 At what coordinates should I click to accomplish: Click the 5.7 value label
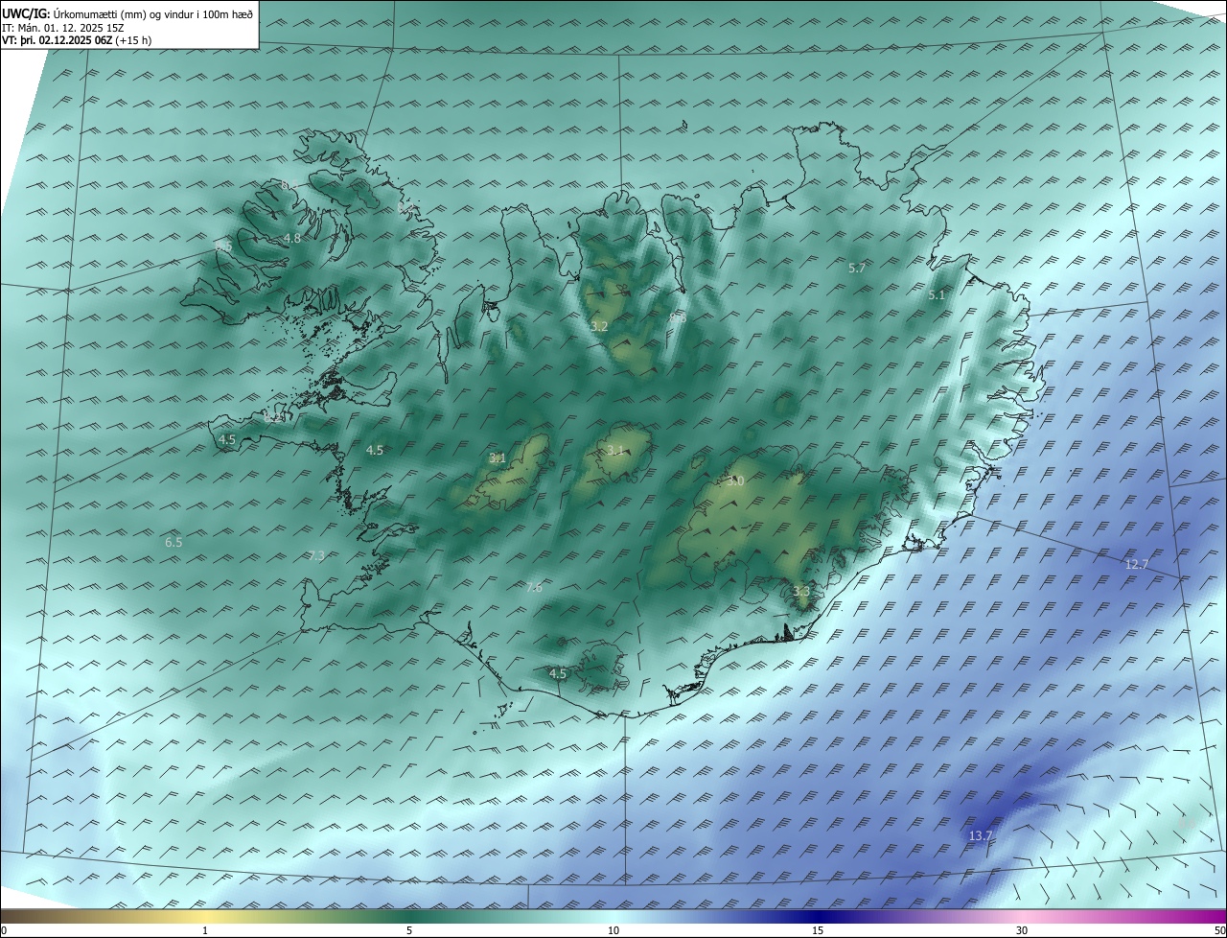pos(857,269)
